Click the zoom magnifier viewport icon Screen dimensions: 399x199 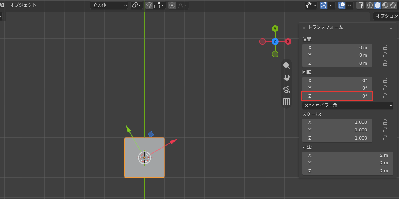287,65
